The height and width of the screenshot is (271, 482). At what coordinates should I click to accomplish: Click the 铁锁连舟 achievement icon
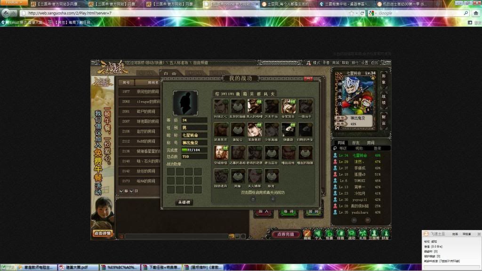pos(221,176)
